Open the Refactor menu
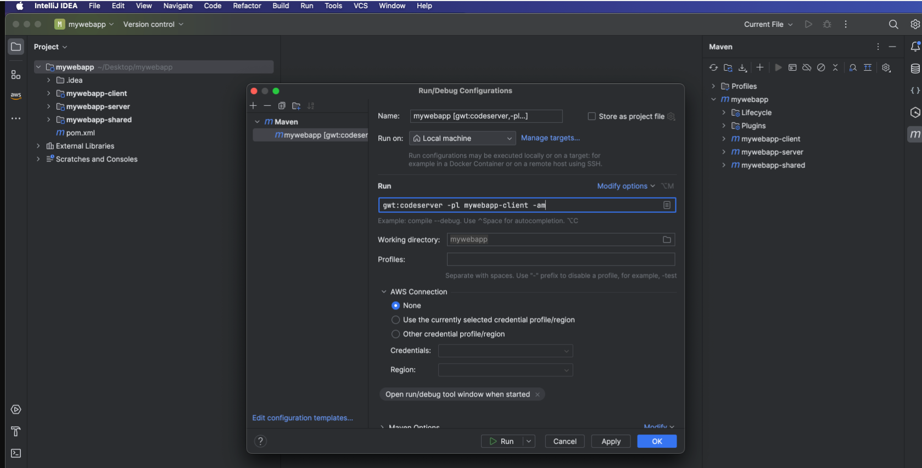The image size is (922, 468). [x=247, y=6]
